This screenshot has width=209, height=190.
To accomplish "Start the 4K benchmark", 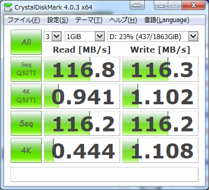I will point(26,150).
